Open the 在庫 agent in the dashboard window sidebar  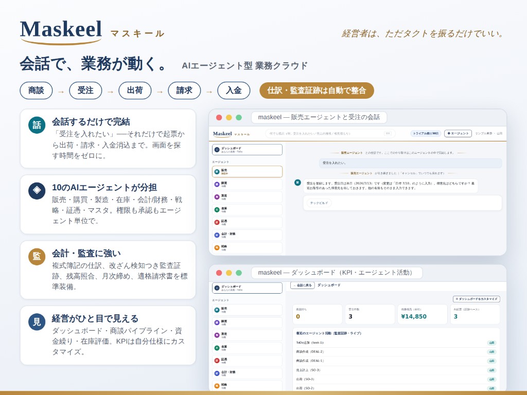coord(247,348)
